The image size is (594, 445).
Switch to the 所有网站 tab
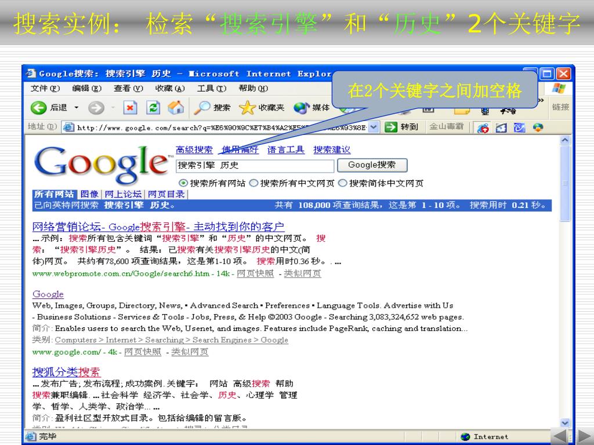tap(54, 194)
